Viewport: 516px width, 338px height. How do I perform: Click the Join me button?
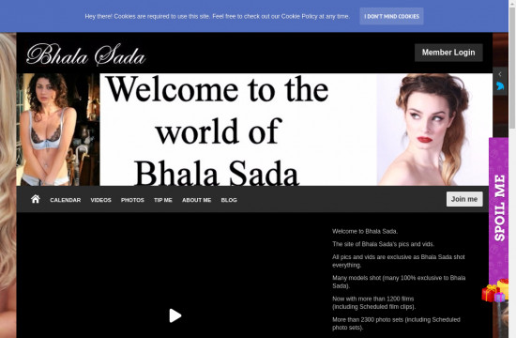coord(464,199)
